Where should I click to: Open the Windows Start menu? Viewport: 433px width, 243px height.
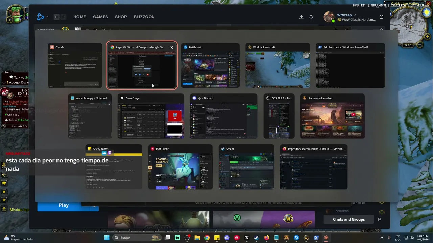coord(107,238)
